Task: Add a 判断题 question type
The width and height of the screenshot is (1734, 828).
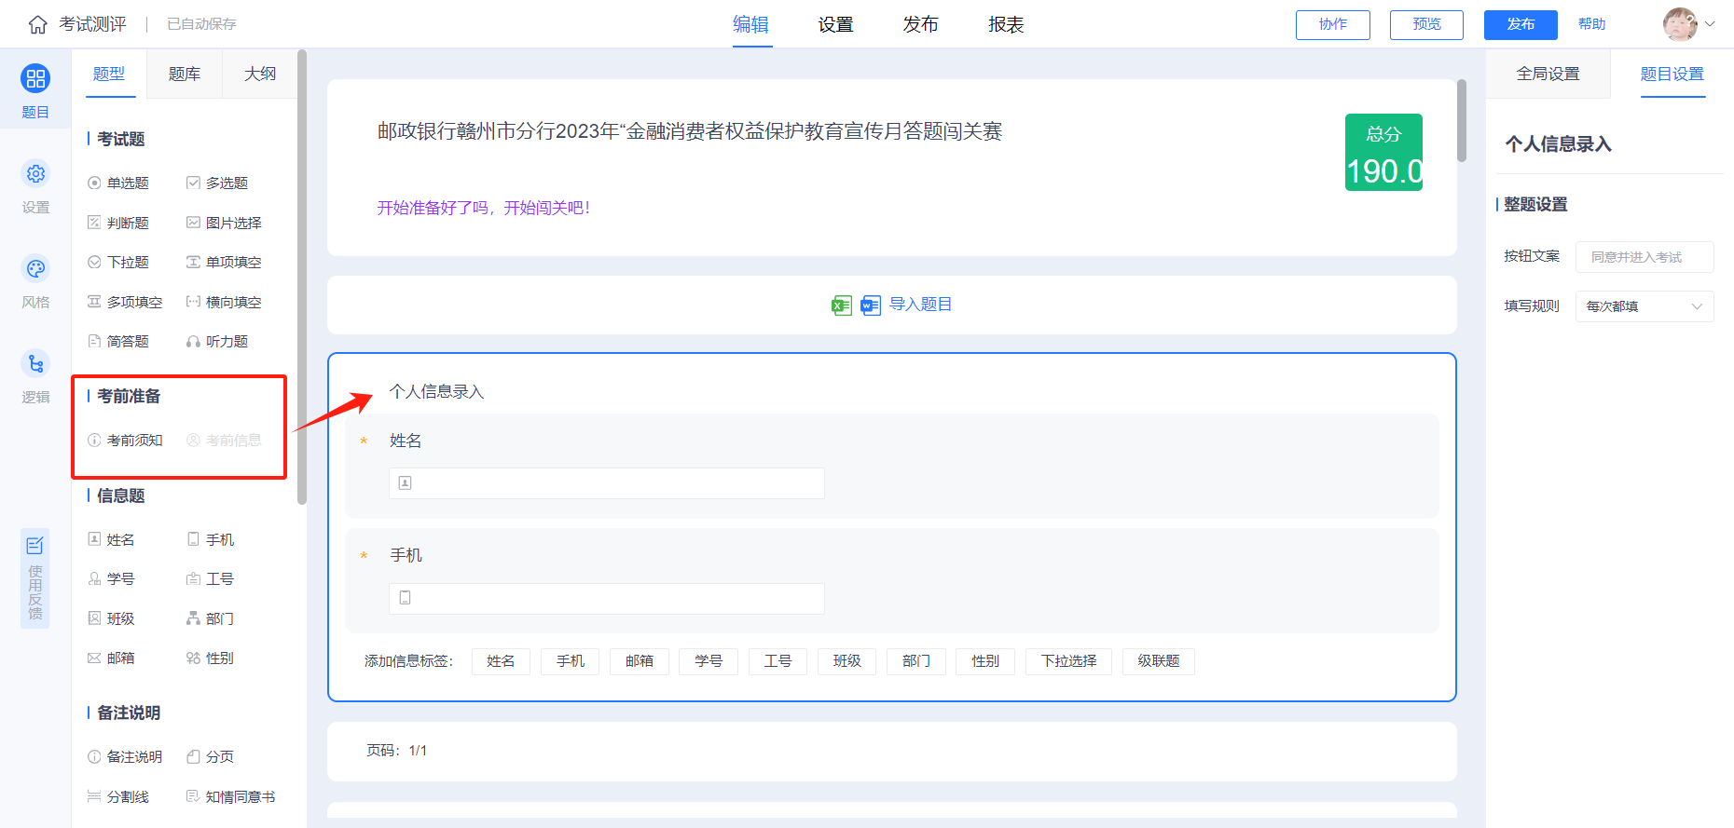Action: (118, 223)
